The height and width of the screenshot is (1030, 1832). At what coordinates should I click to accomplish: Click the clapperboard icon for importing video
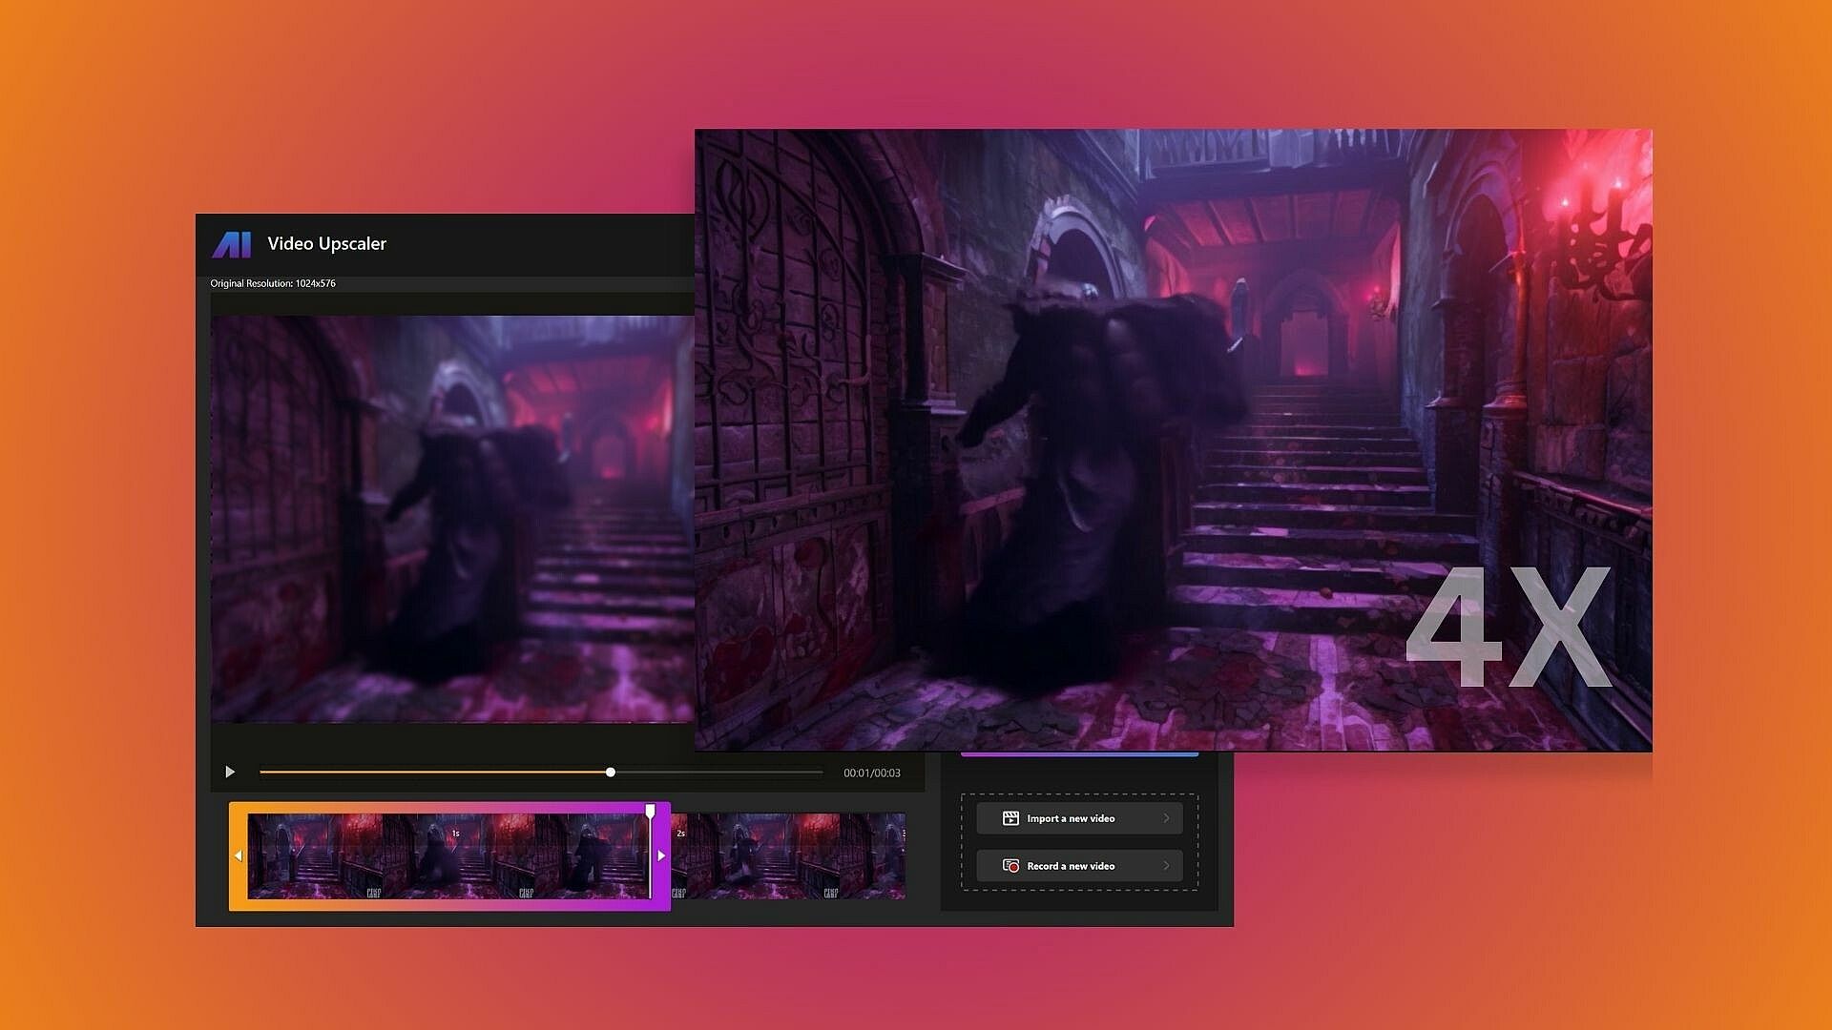1010,818
